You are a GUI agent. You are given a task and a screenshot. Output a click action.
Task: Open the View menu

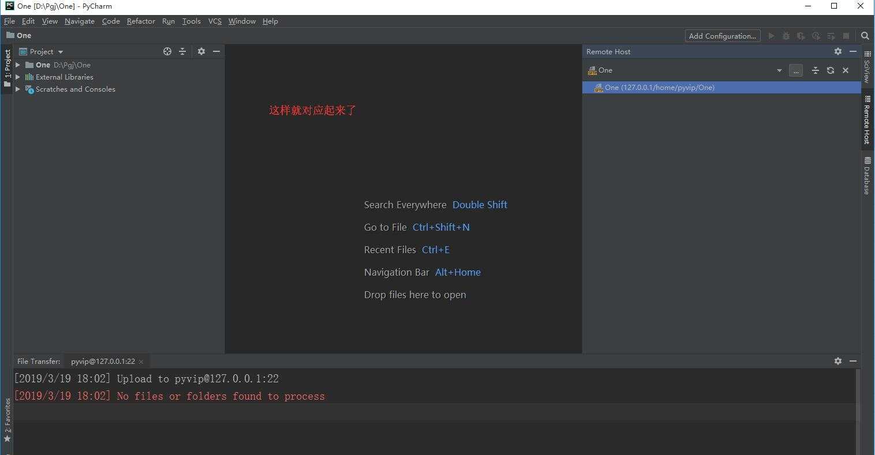(50, 21)
